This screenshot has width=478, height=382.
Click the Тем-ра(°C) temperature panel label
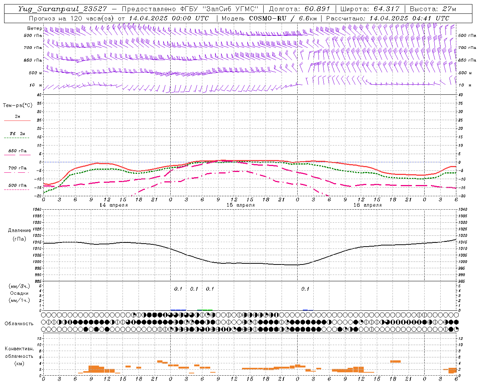[x=18, y=106]
